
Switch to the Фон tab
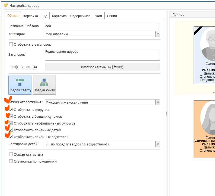coord(99,16)
